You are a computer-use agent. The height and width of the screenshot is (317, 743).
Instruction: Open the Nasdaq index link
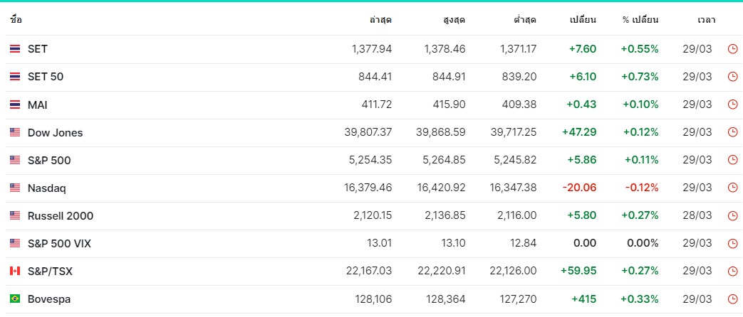(x=46, y=188)
